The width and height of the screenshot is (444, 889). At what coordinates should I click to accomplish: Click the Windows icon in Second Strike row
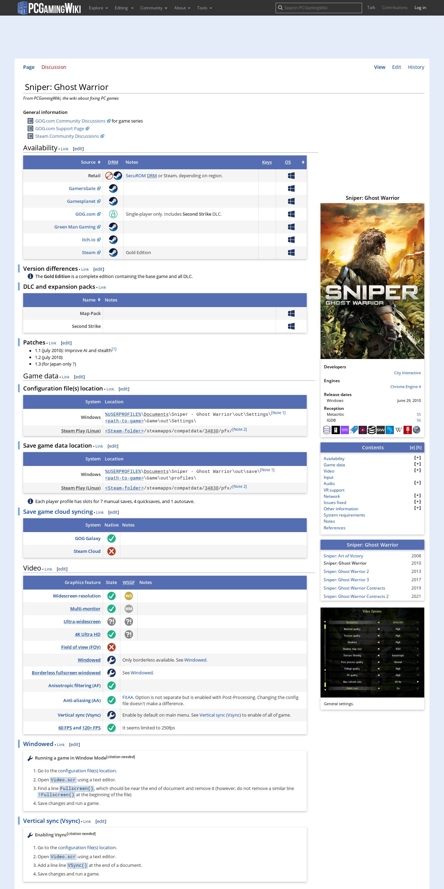(291, 326)
